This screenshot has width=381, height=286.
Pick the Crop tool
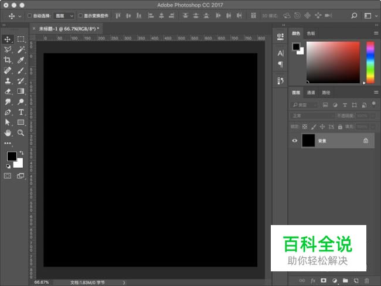pyautogui.click(x=8, y=60)
